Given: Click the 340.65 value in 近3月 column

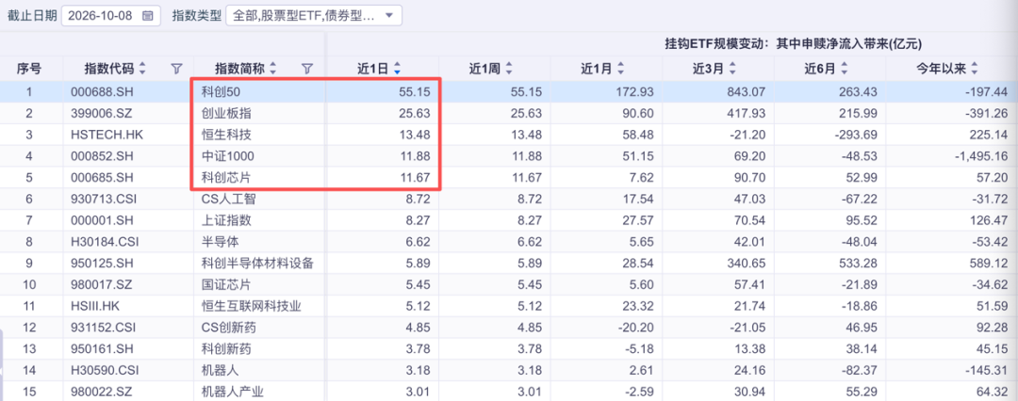Looking at the screenshot, I should [x=747, y=265].
